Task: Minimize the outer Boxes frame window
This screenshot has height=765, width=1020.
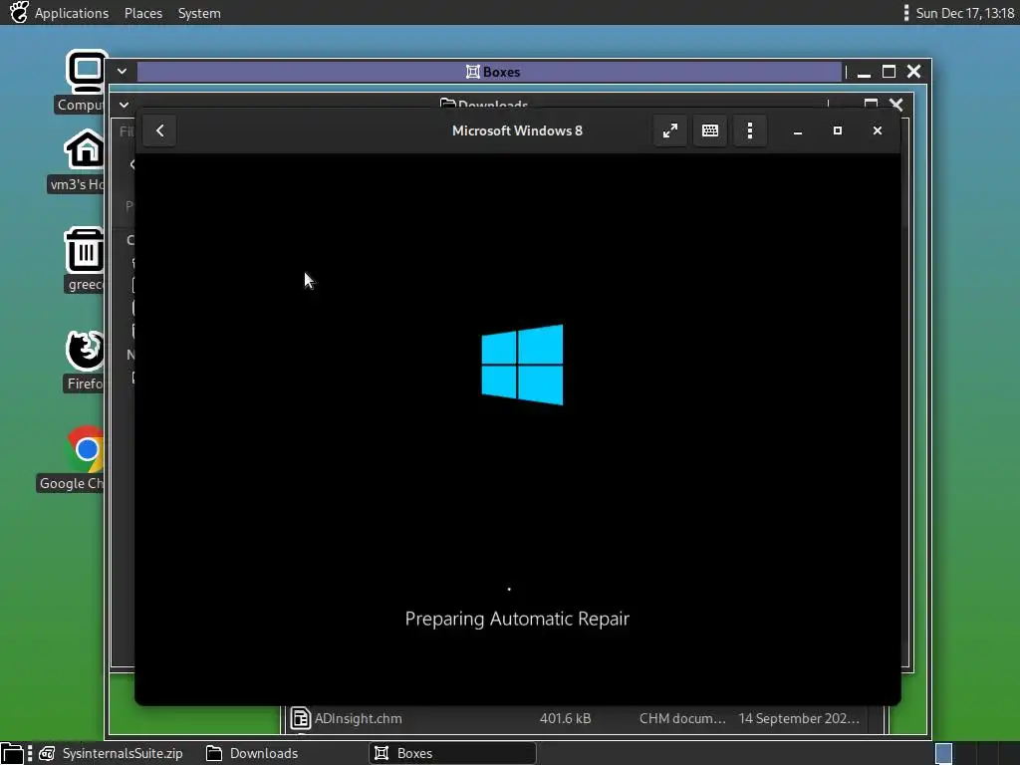Action: 864,72
